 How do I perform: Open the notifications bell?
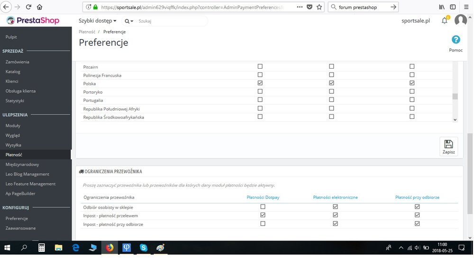click(x=445, y=20)
